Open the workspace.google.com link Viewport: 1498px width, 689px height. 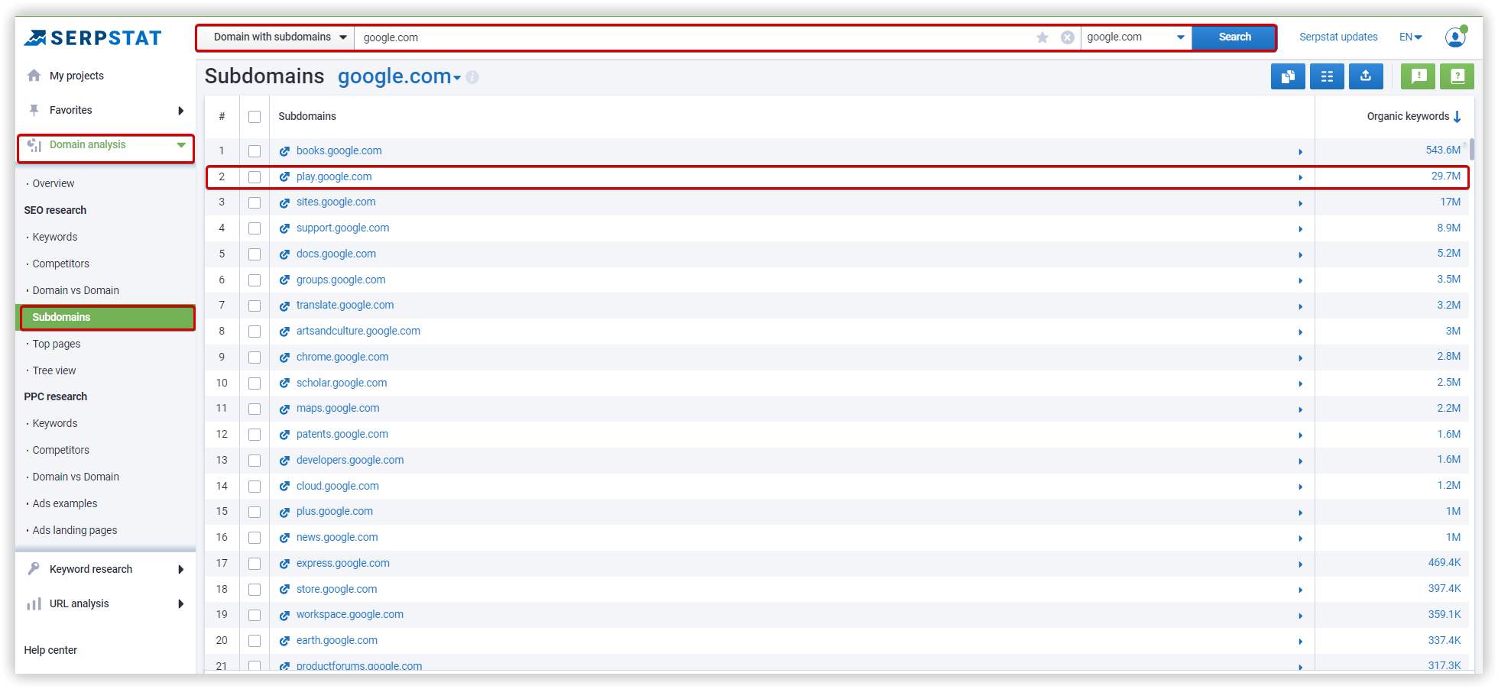pos(350,614)
